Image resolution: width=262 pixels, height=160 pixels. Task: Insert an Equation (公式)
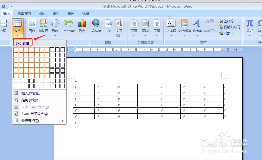(250, 28)
